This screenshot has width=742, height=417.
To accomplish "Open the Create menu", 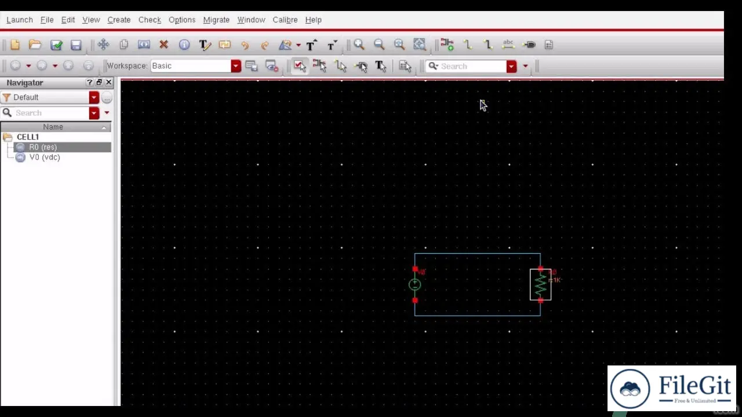I will [x=119, y=20].
